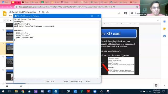Select slide 12 thumbnail
The height and width of the screenshot is (94, 168).
coord(10,48)
